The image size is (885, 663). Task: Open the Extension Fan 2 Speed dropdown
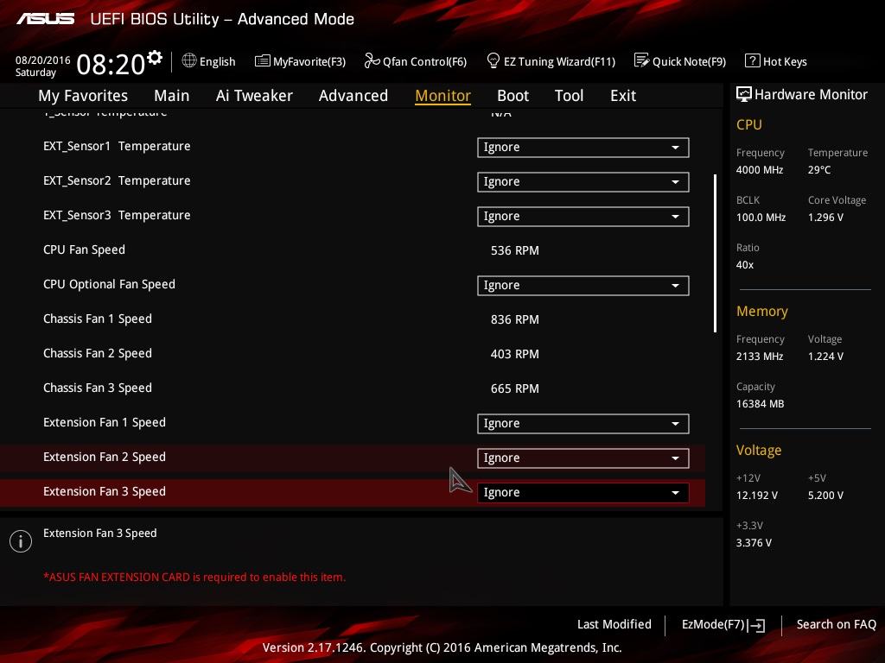583,458
